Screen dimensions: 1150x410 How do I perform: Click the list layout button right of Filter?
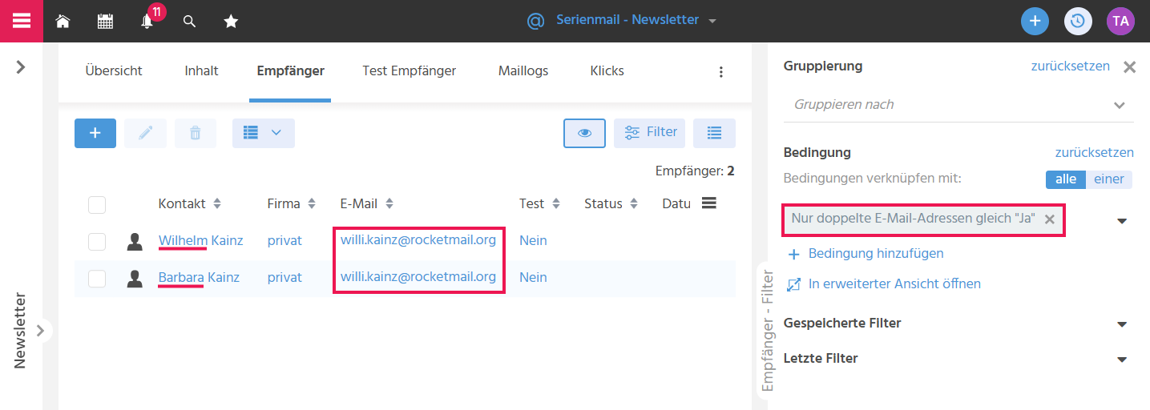[x=714, y=133]
